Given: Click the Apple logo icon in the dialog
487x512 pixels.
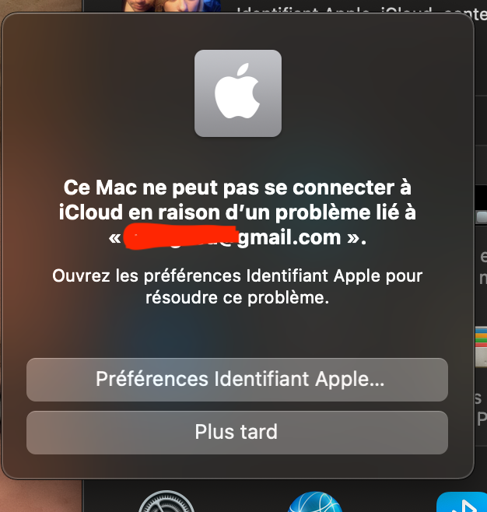Looking at the screenshot, I should coord(237,93).
